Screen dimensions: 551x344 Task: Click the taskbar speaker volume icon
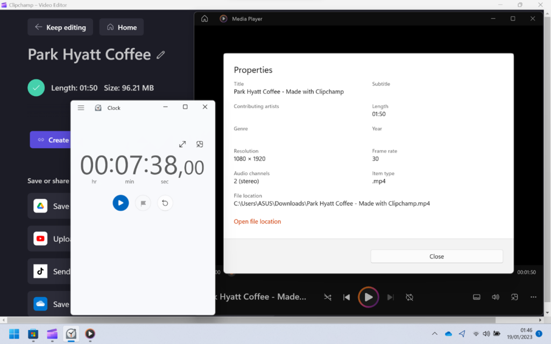tap(486, 334)
